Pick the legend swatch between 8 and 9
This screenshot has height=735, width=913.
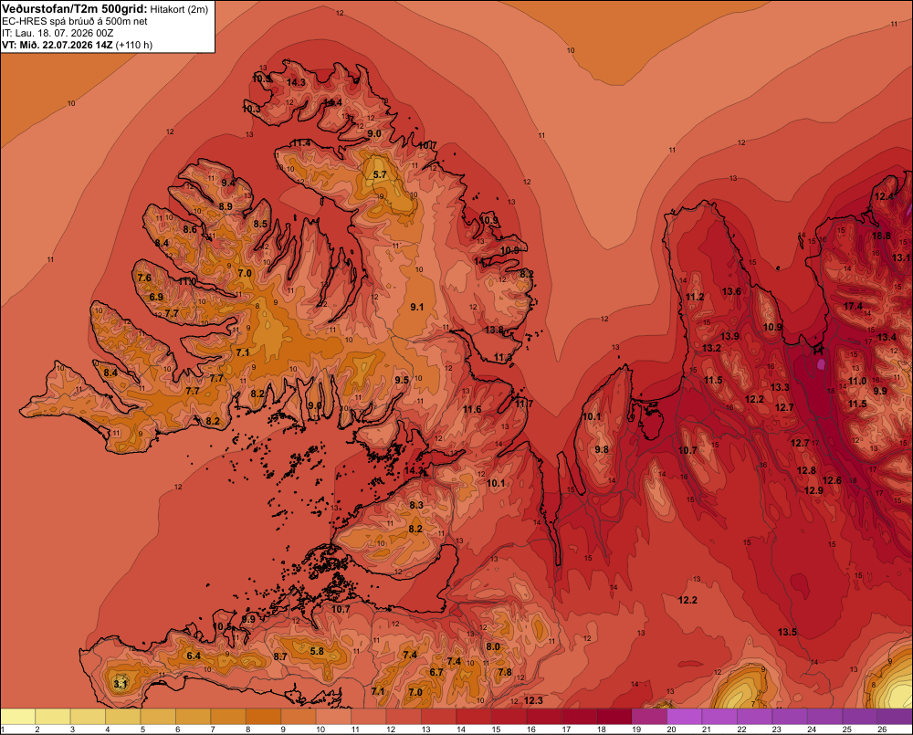[x=263, y=716]
